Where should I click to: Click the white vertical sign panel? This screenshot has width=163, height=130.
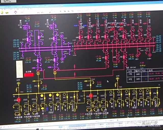pos(20,69)
